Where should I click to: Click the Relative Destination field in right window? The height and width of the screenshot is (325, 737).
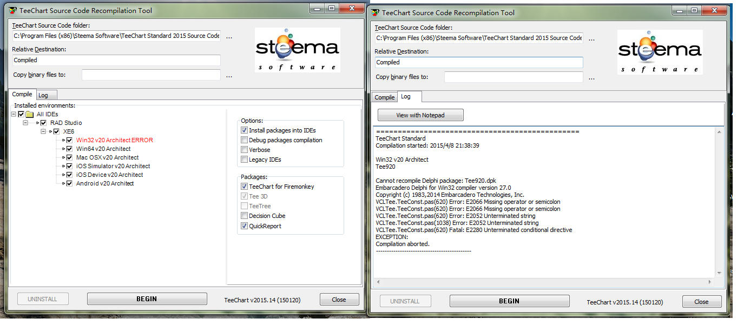(479, 62)
